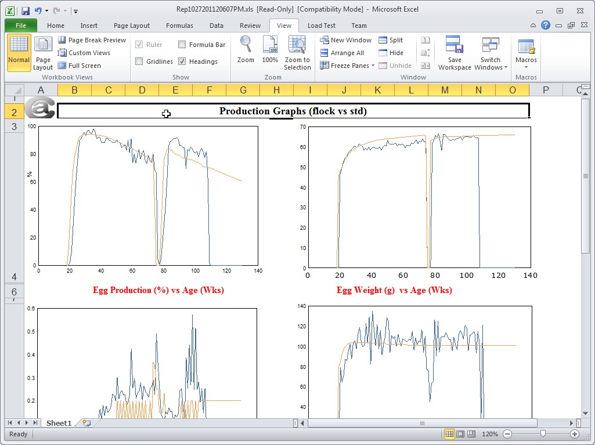
Task: Click the zoom slider in status bar
Action: point(543,434)
